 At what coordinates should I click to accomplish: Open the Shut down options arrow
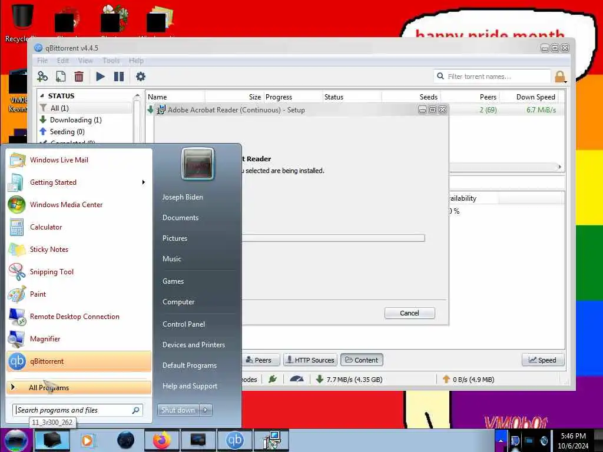click(206, 410)
